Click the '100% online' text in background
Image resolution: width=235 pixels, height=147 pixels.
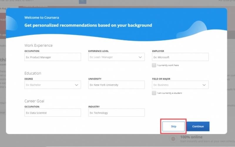click(192, 137)
